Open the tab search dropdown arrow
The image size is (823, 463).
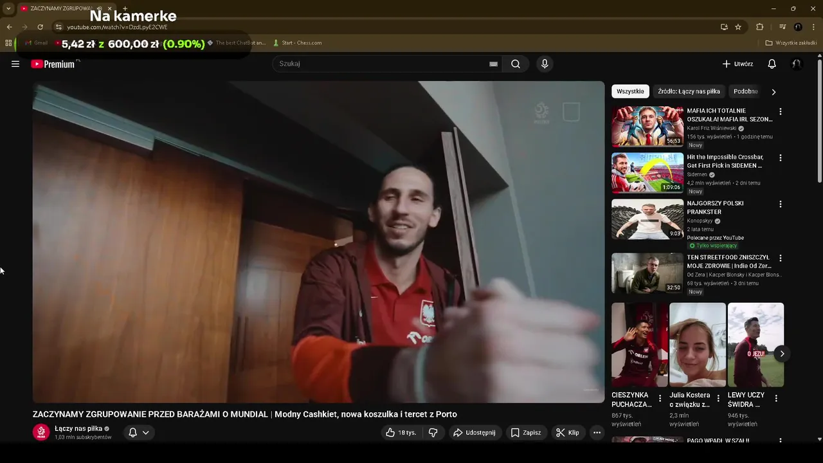click(x=8, y=8)
